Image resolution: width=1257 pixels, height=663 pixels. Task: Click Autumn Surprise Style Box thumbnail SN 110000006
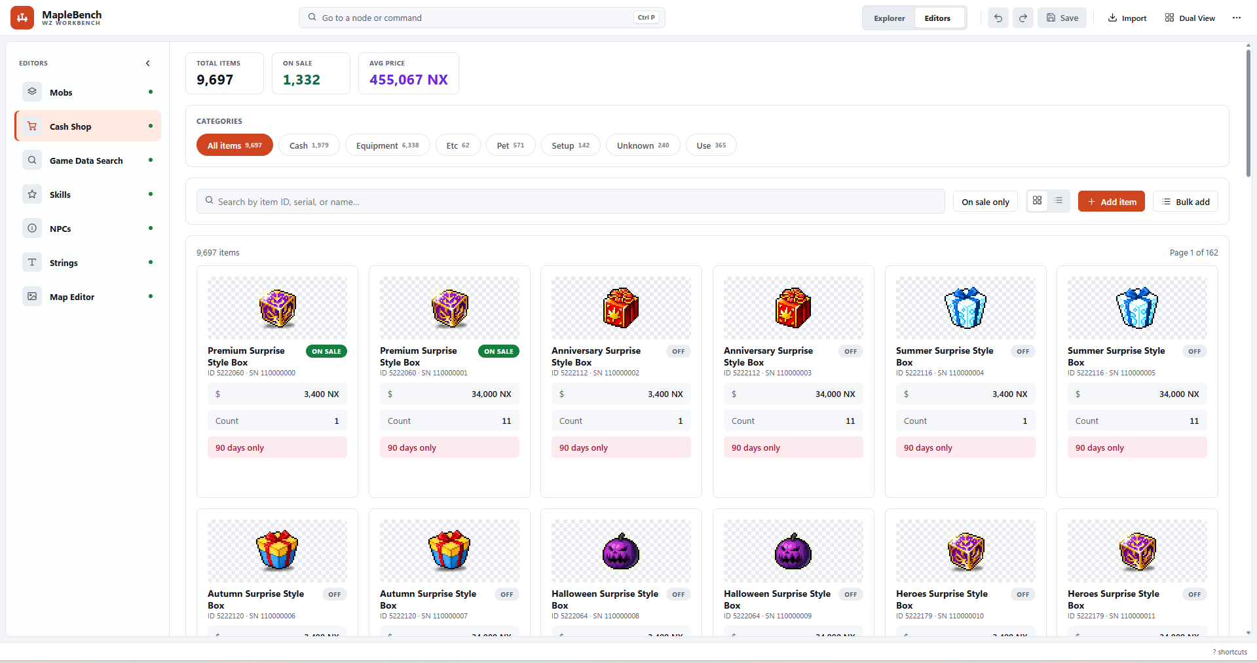pyautogui.click(x=277, y=551)
